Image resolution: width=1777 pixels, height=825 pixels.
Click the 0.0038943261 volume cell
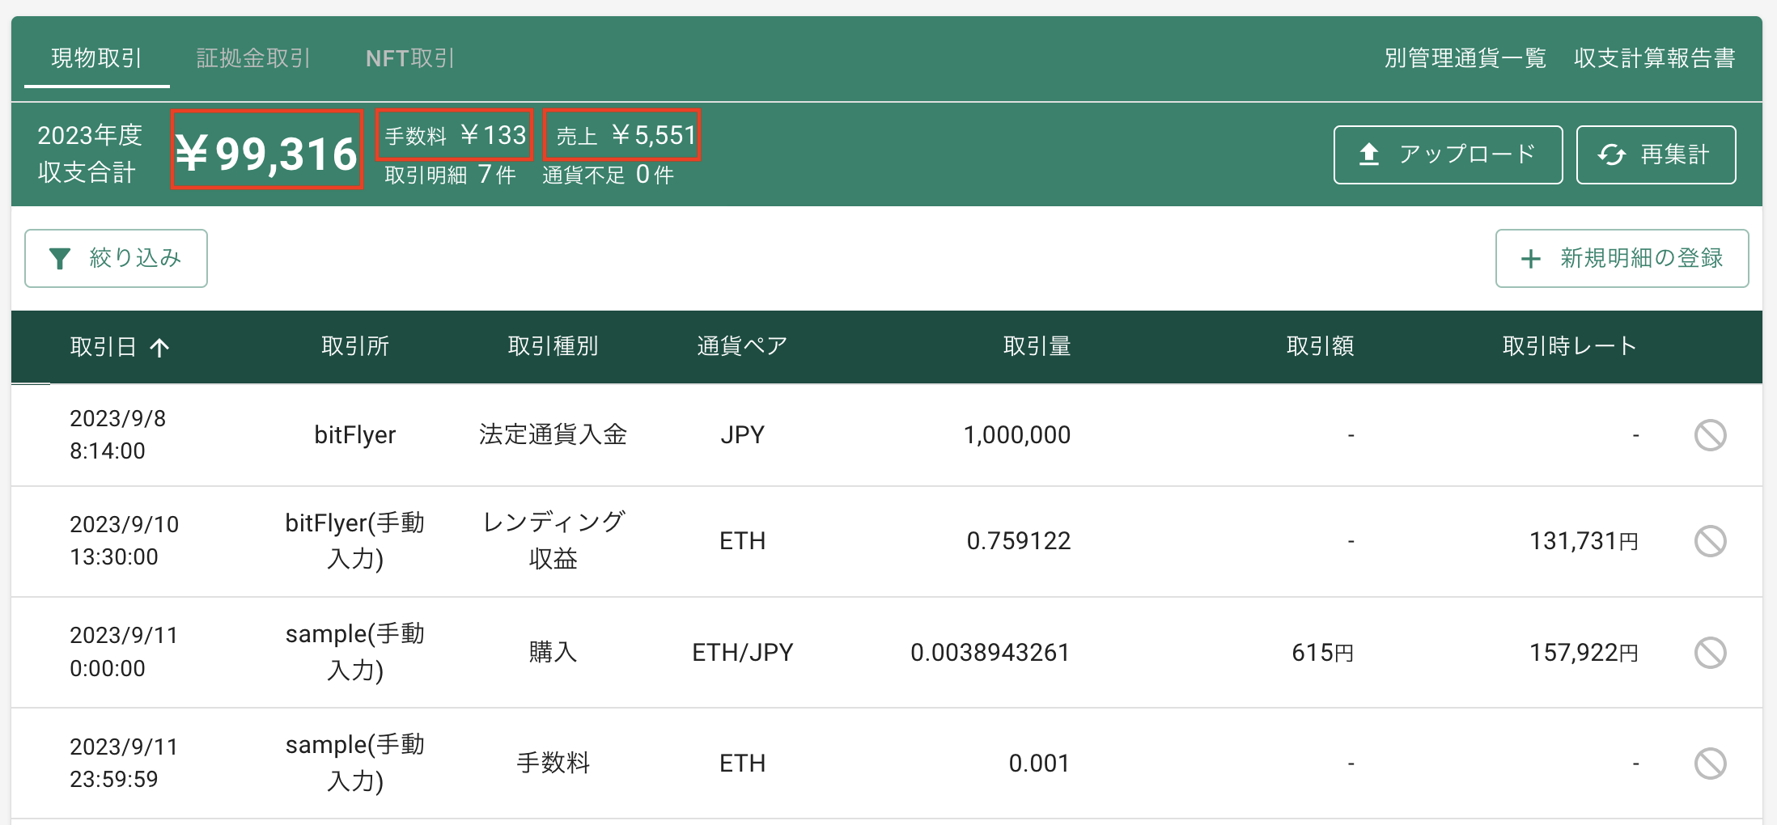coord(990,653)
